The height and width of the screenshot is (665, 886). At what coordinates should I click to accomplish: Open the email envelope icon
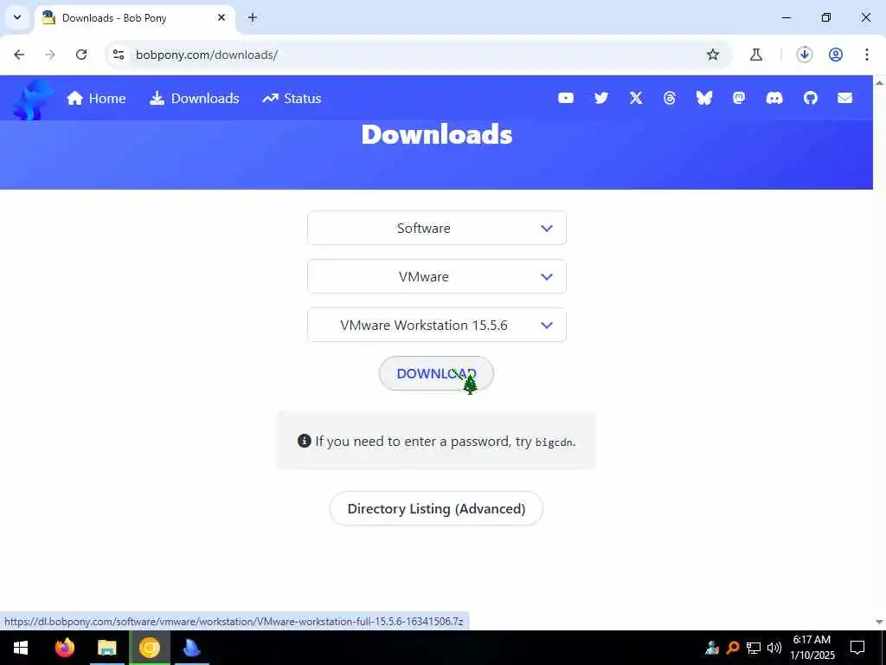(x=844, y=99)
